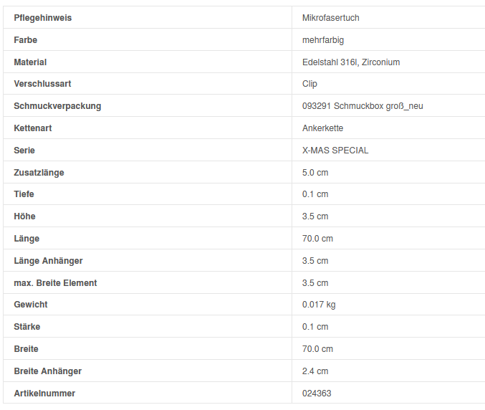Click the 093291 Schmuckbox groß_neu value
Viewport: 485px width, 410px height.
tap(362, 106)
